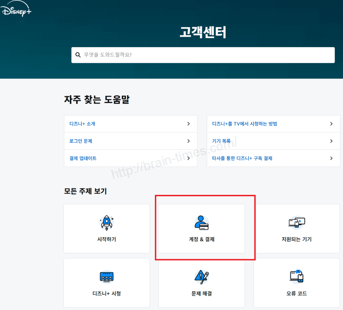Open 타사를 통한 디즈니+ 구독 결제 link
The width and height of the screenshot is (343, 310).
point(242,158)
